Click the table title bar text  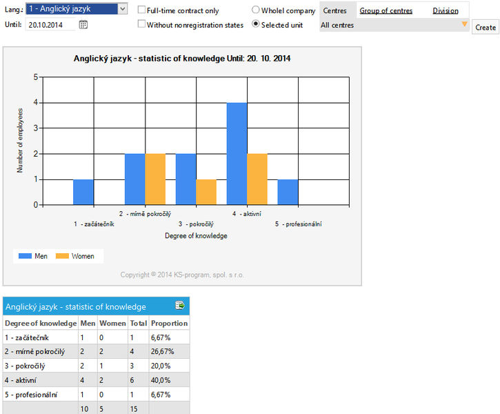pyautogui.click(x=76, y=307)
